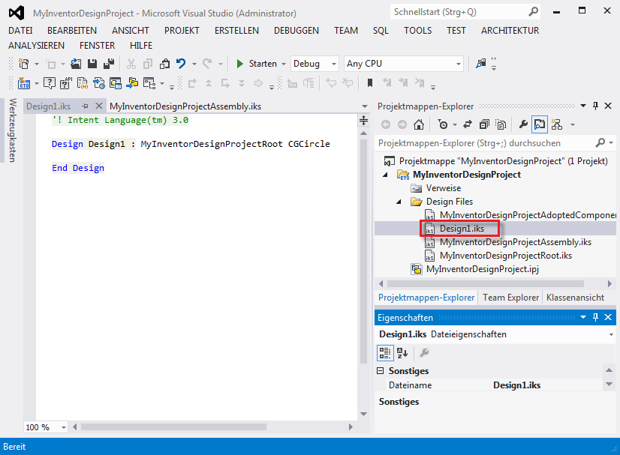Click the search magnifier in Schnellstart box
620x455 pixels.
coord(534,12)
